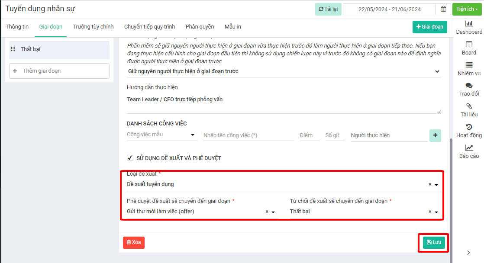Viewport: 484px width, 263px height.
Task: Switch to the Phân quyền tab
Action: [x=200, y=27]
